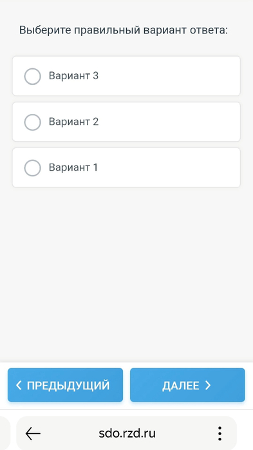Click the Вариант 1 label text

pyautogui.click(x=73, y=167)
